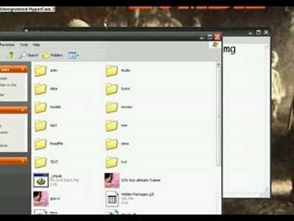This screenshot has width=294, height=221.
Task: Click the scroll-up arrow of the file list
Action: 219,65
